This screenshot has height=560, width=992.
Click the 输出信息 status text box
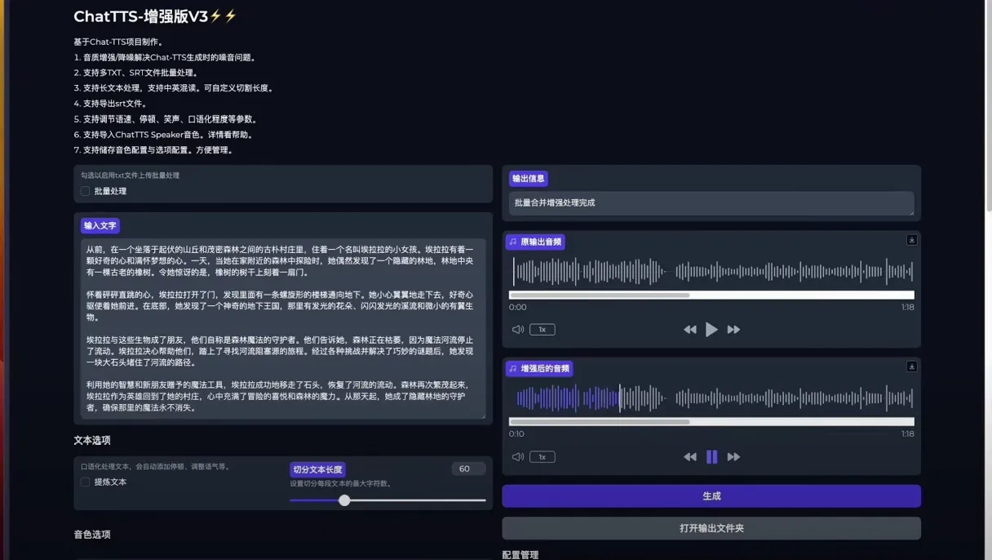(711, 203)
